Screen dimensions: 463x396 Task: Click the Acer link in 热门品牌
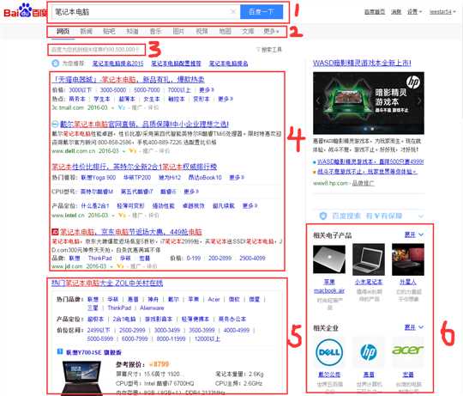tap(213, 299)
